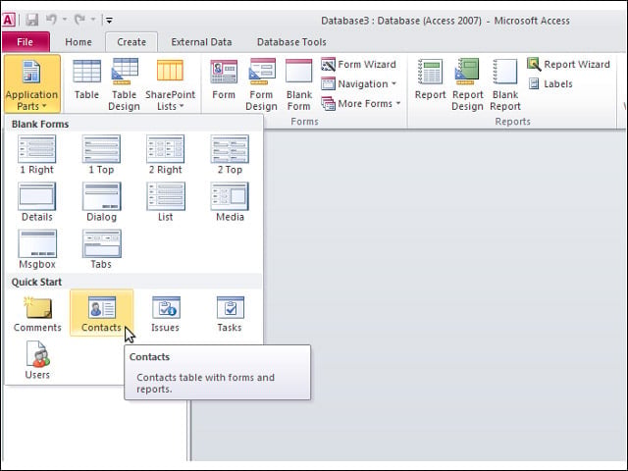Screen dimensions: 628x471
Task: Add the Contacts Quick Start part
Action: coord(101,313)
